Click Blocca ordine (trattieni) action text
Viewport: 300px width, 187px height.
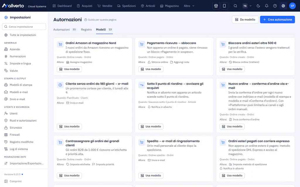point(246,62)
